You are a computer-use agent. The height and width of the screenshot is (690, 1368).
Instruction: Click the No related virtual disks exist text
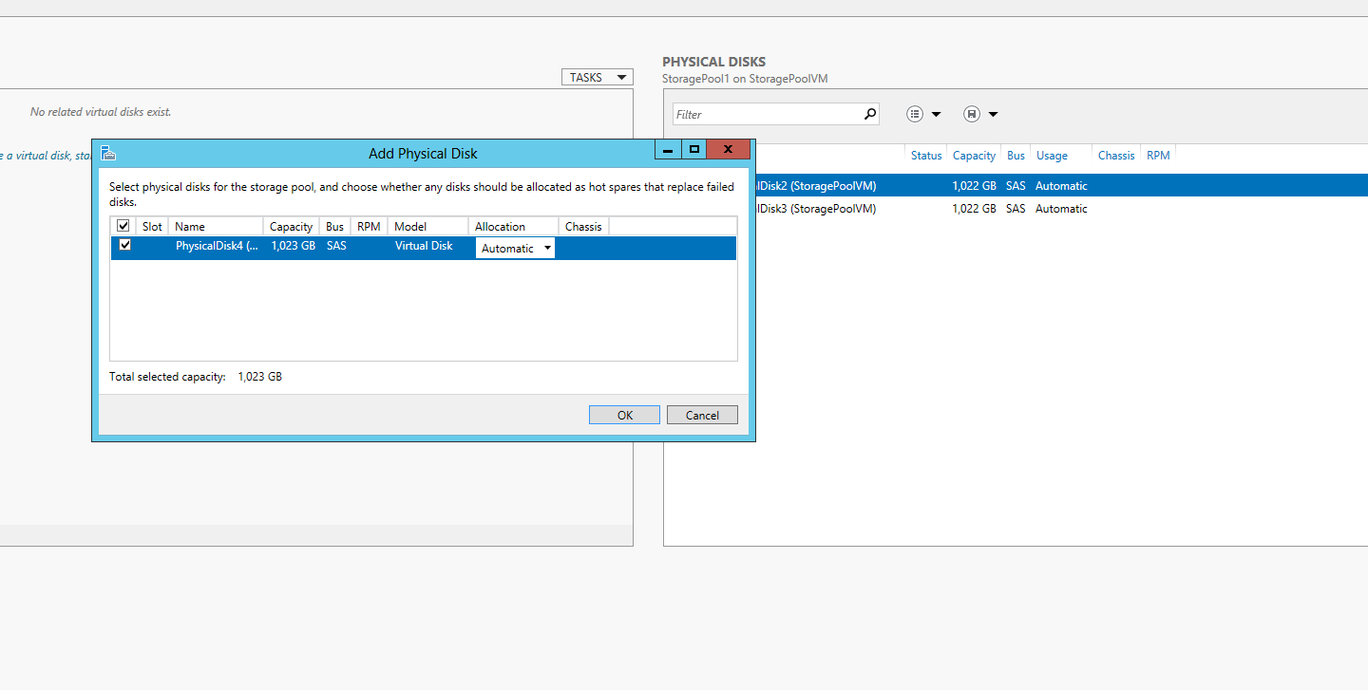click(x=101, y=112)
